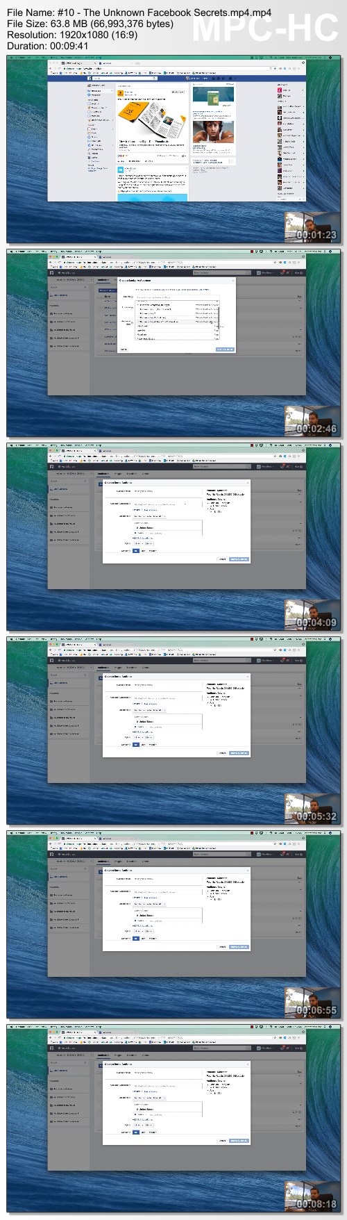Click the Facebook f icon in 00:02:46 header
Image resolution: width=347 pixels, height=1220 pixels.
coord(51,272)
